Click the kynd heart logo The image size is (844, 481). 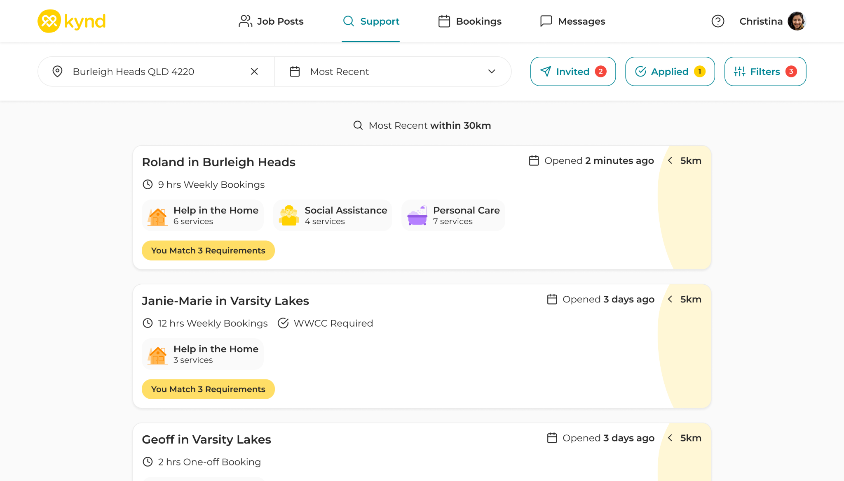pos(49,21)
